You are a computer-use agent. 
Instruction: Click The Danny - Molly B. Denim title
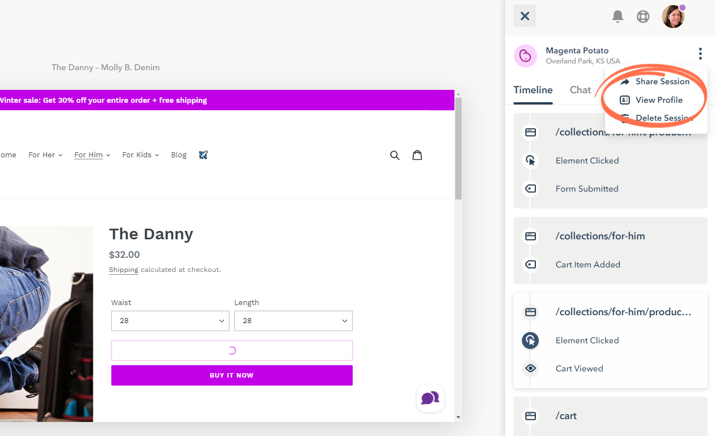point(106,67)
